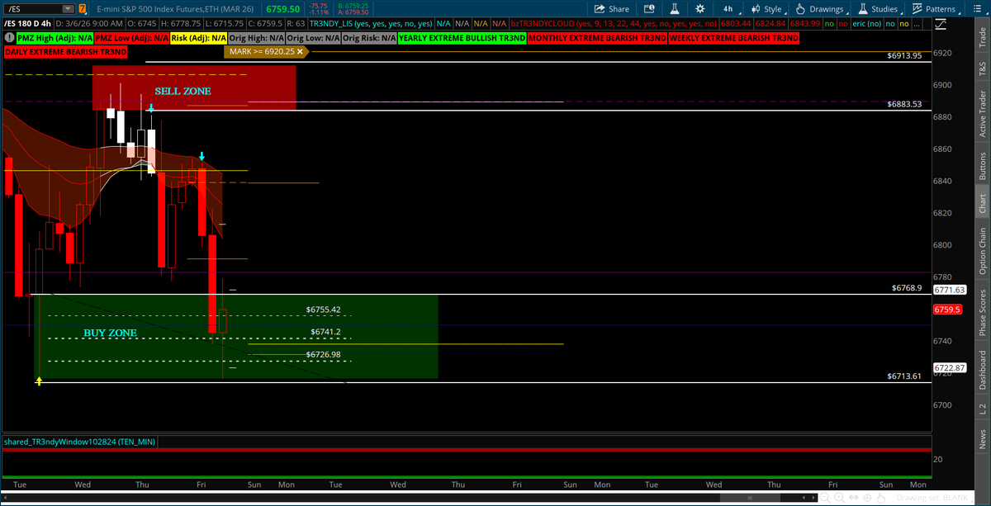Screen dimensions: 991x506
Task: Click WEEKLY EXTREME BEARISH TR3ND label
Action: 734,38
